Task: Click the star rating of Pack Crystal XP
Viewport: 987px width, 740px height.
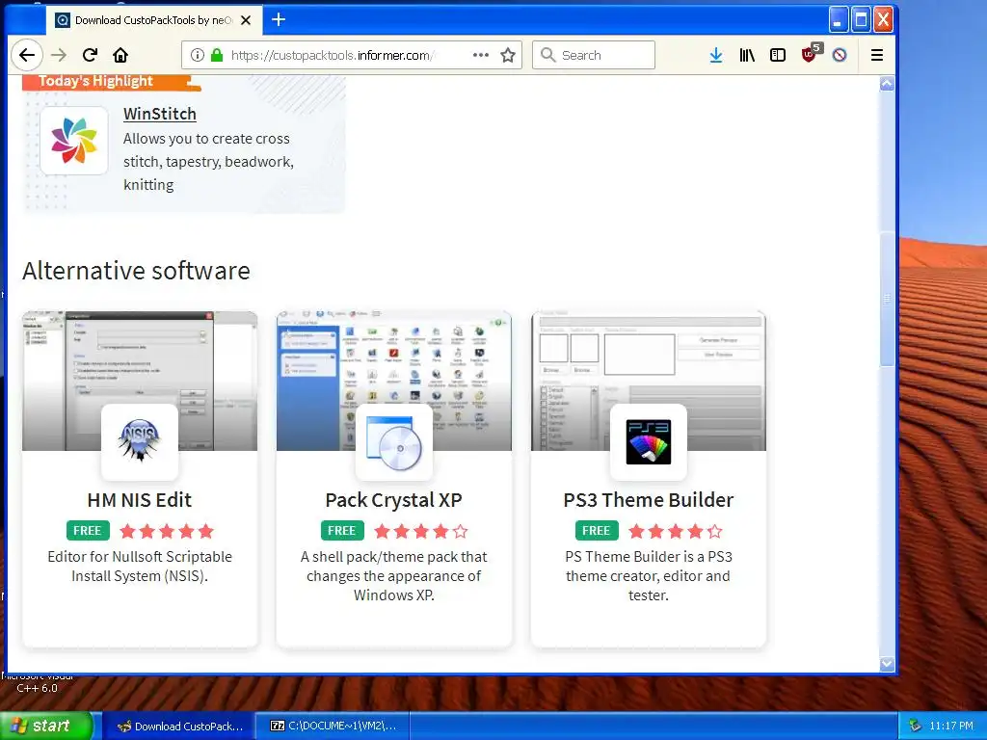Action: click(x=421, y=531)
